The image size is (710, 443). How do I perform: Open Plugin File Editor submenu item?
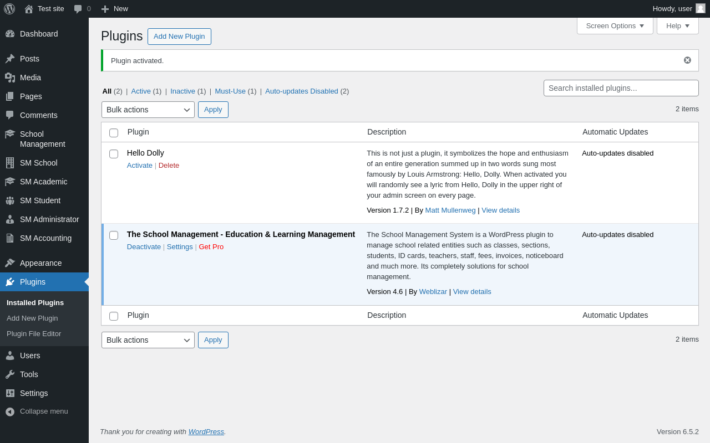click(34, 334)
